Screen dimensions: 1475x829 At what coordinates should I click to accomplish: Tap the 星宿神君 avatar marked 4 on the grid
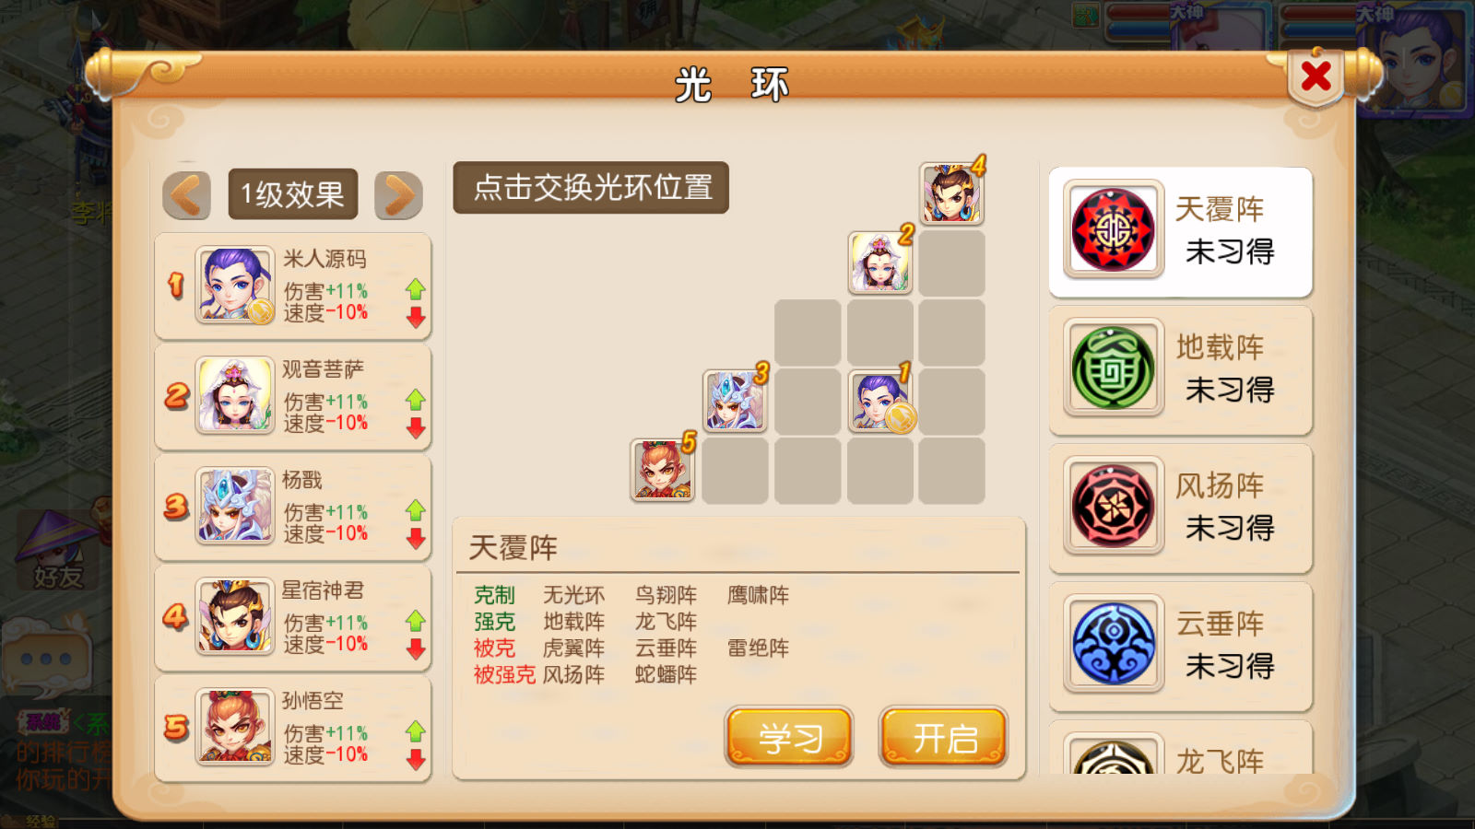(x=952, y=193)
